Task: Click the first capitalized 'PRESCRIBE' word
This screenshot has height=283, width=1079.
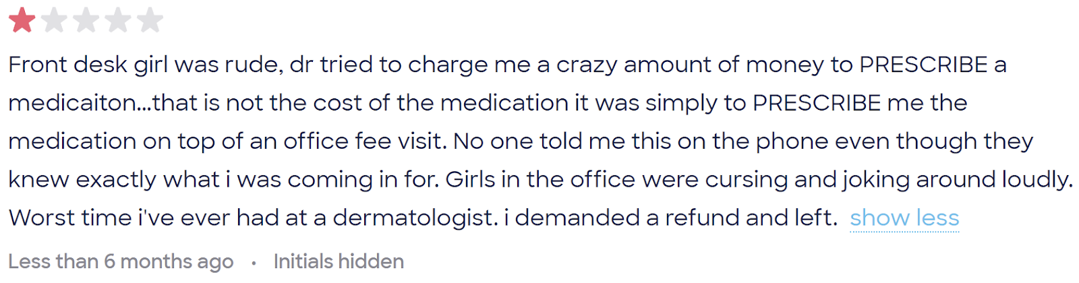Action: tap(923, 65)
